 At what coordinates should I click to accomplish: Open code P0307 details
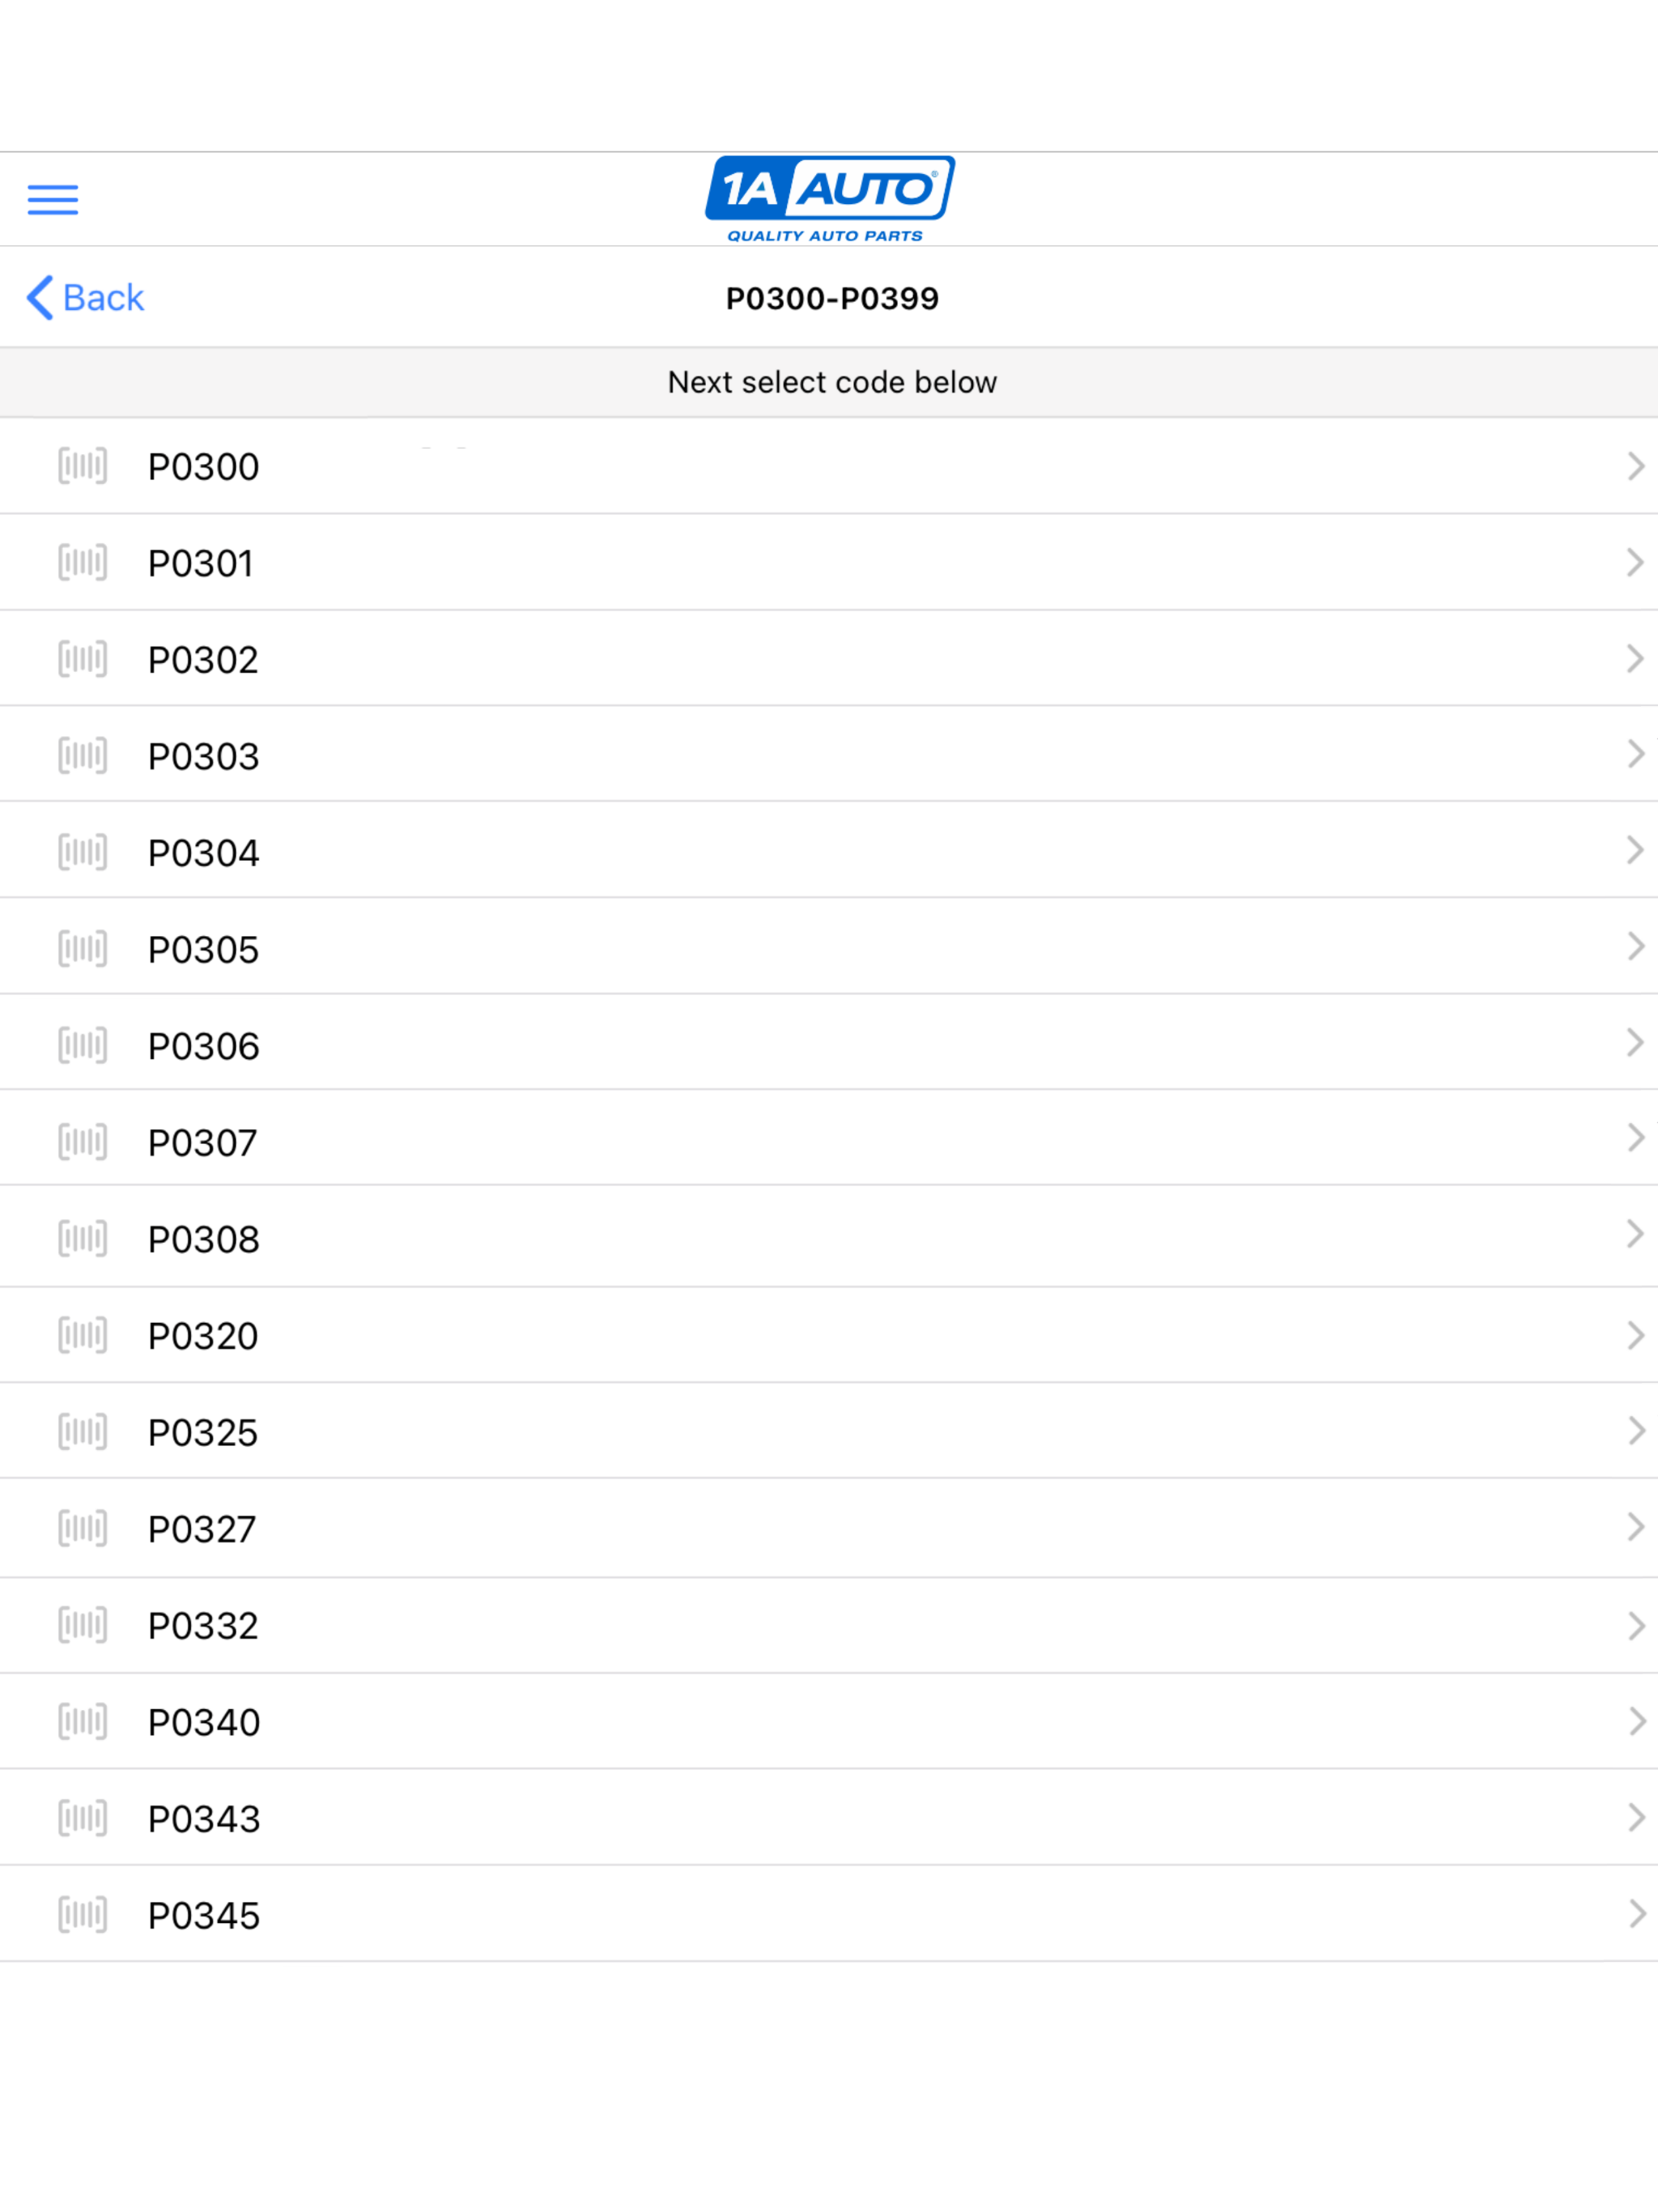tap(204, 1142)
